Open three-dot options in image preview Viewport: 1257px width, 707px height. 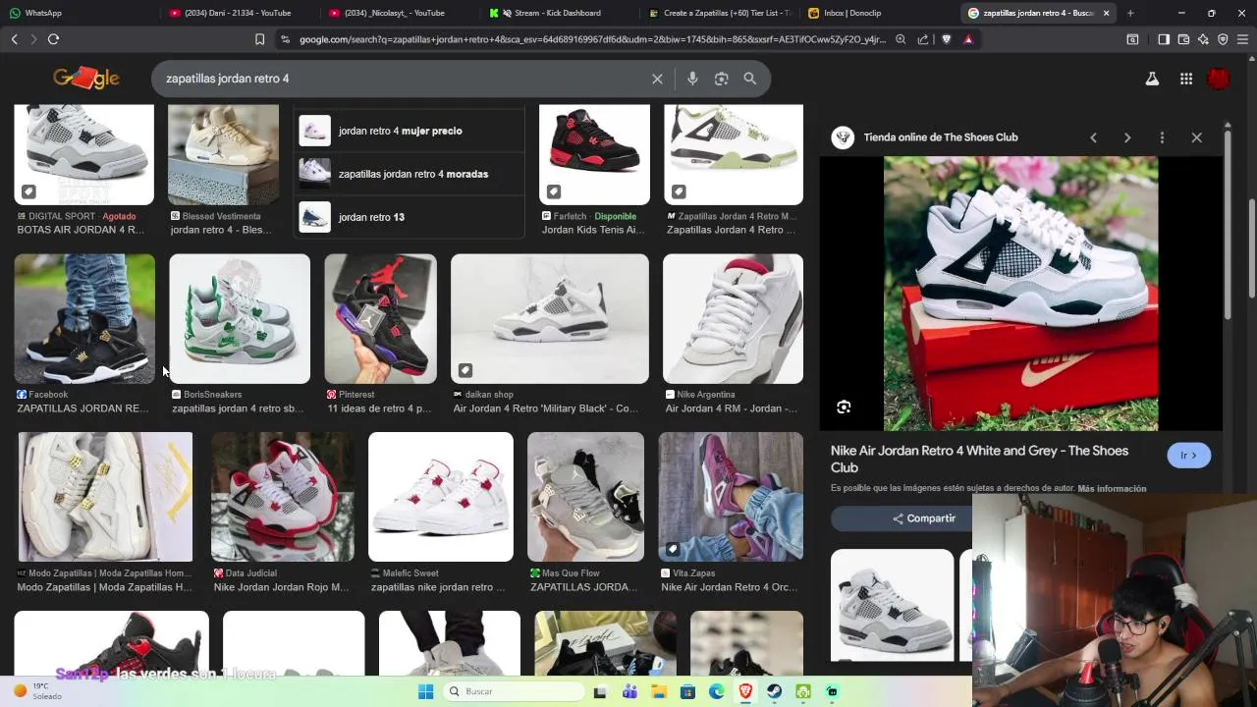click(1162, 137)
